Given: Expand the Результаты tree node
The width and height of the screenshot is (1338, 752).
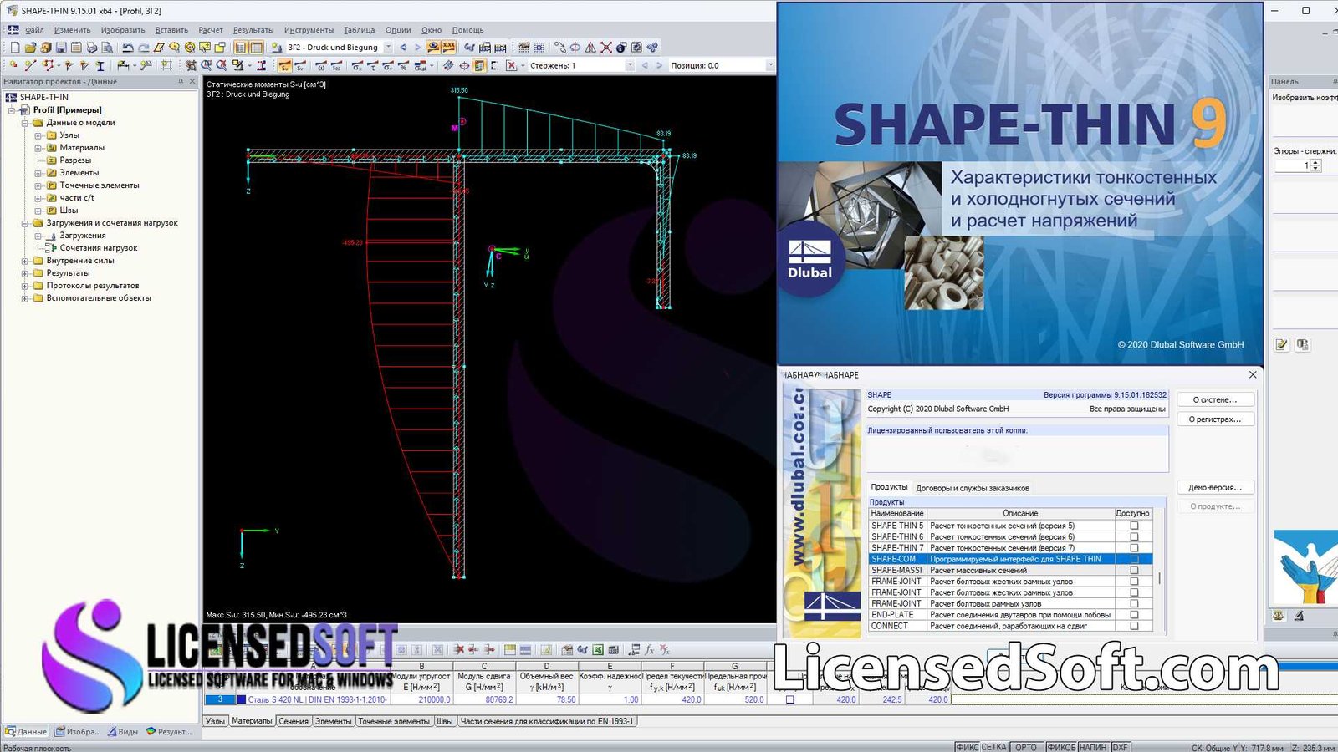Looking at the screenshot, I should point(25,273).
